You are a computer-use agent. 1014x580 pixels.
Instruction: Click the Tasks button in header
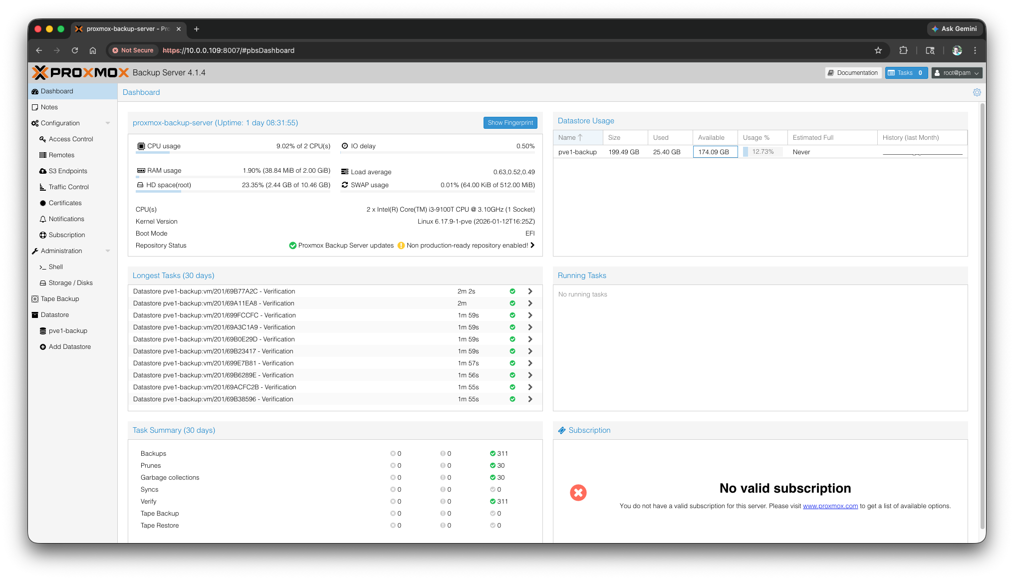click(906, 73)
